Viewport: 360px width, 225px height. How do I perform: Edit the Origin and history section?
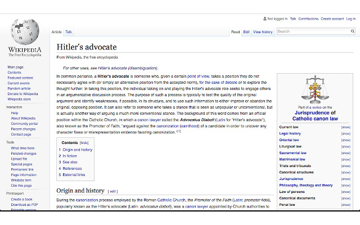tap(112, 191)
